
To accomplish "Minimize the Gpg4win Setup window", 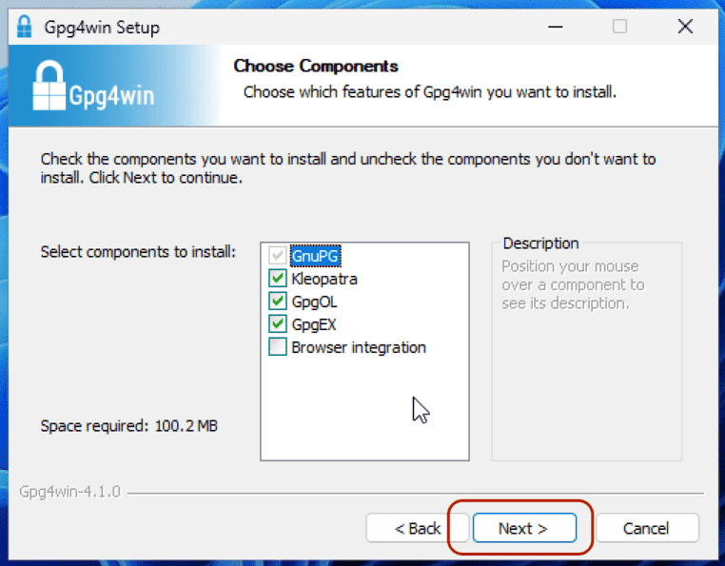I will click(x=556, y=27).
